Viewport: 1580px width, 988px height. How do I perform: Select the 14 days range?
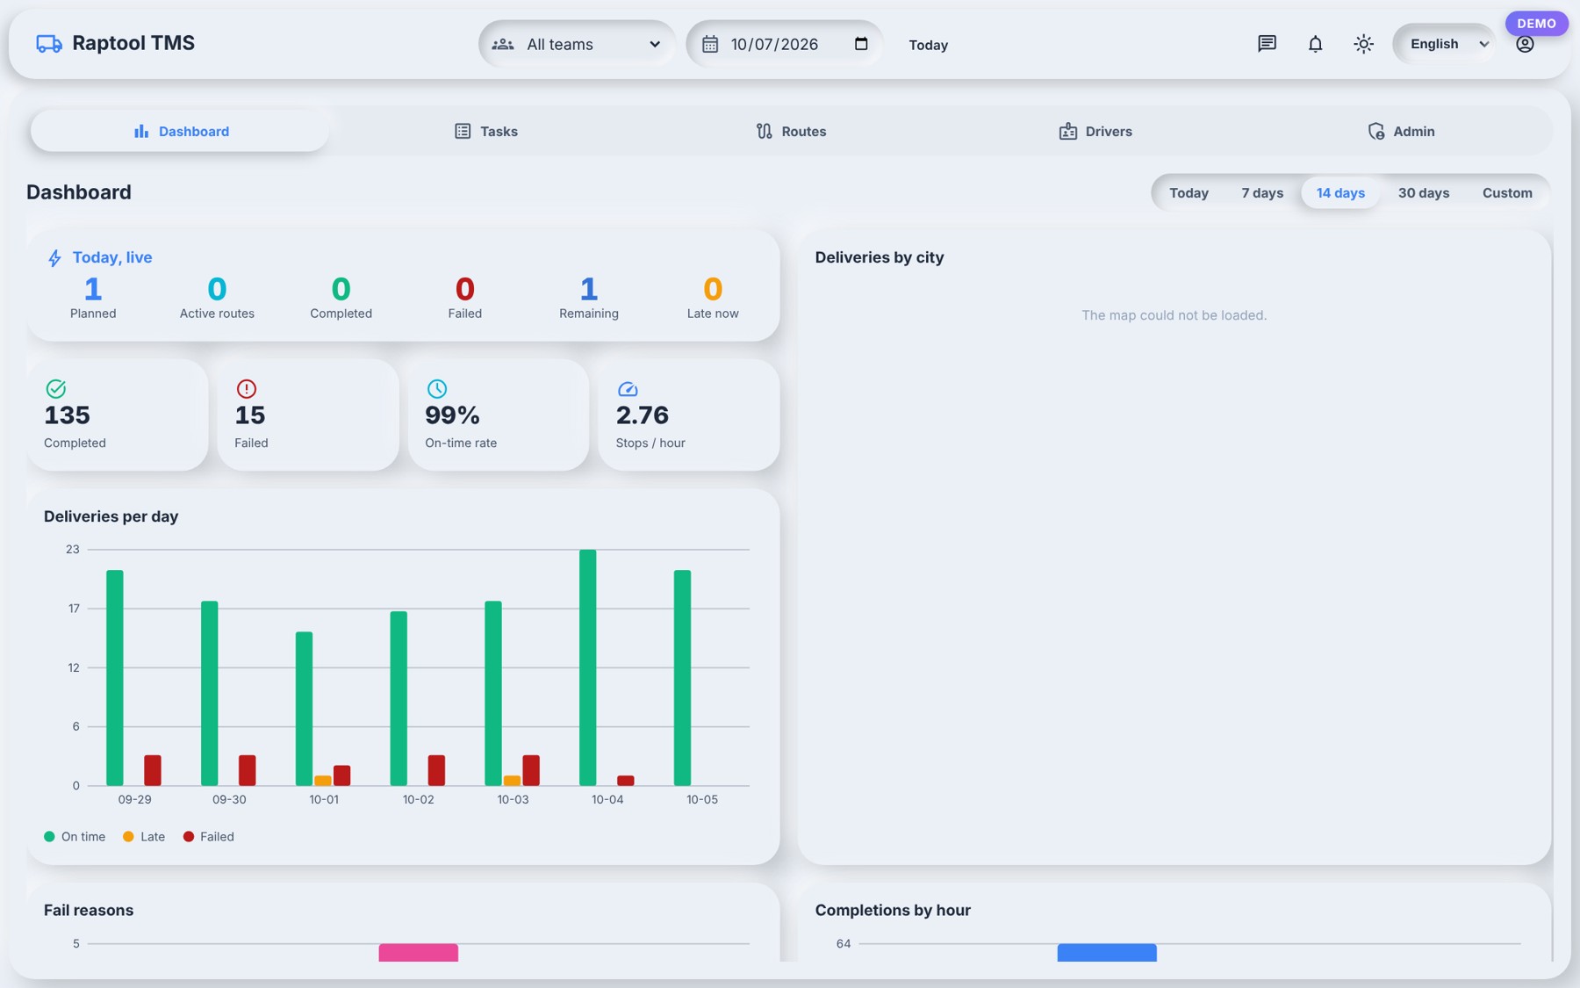click(1340, 192)
